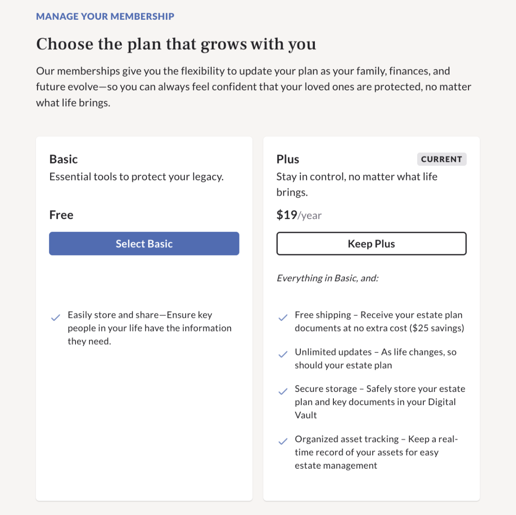Screen dimensions: 516x515
Task: Click the Everything in Basic, and: text
Action: (327, 278)
